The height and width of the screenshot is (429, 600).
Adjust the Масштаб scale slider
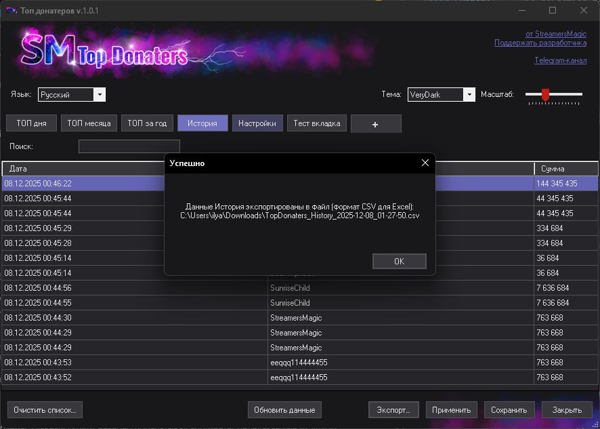pos(545,95)
